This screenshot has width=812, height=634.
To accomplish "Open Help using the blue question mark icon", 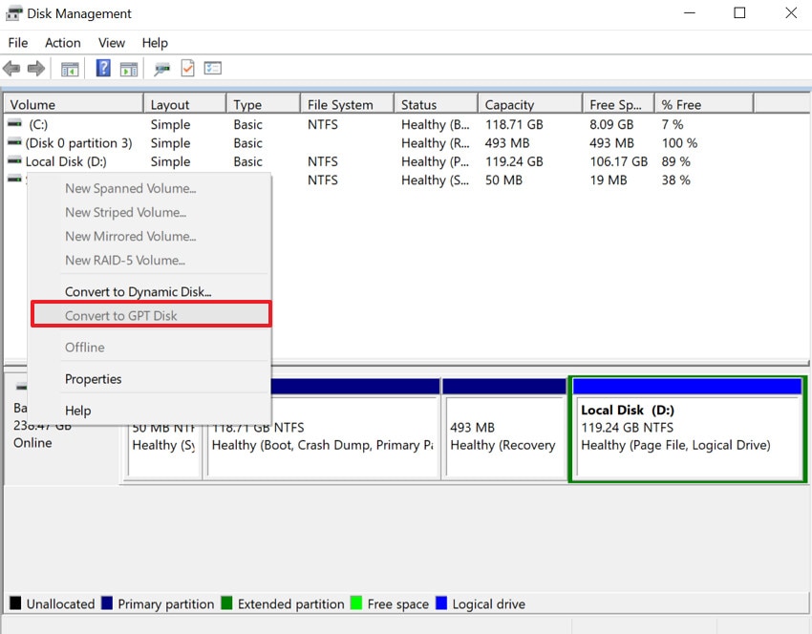I will point(101,68).
